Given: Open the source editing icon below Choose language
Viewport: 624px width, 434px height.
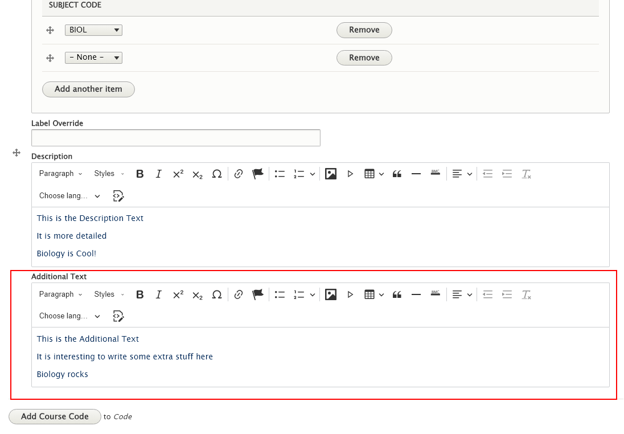Looking at the screenshot, I should point(118,196).
